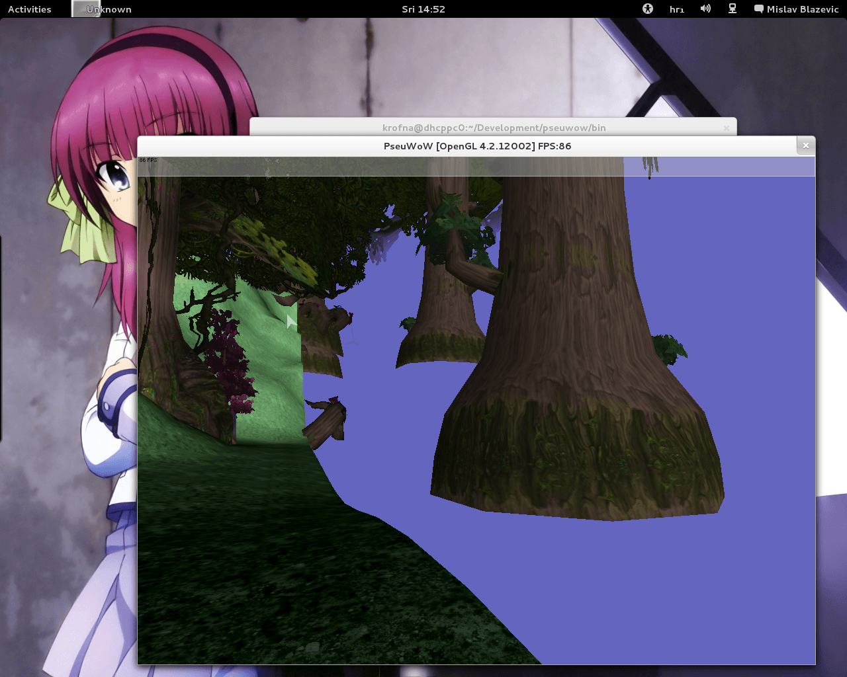Image resolution: width=847 pixels, height=677 pixels.
Task: Close the krofna terminal window behind
Action: pos(727,128)
